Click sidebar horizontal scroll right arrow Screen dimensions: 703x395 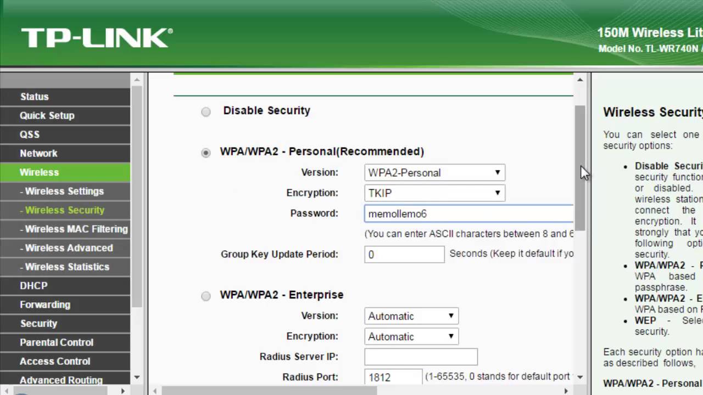point(123,391)
